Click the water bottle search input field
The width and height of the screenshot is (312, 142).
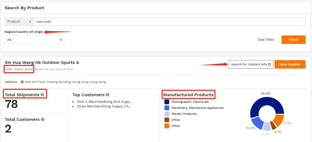(169, 22)
